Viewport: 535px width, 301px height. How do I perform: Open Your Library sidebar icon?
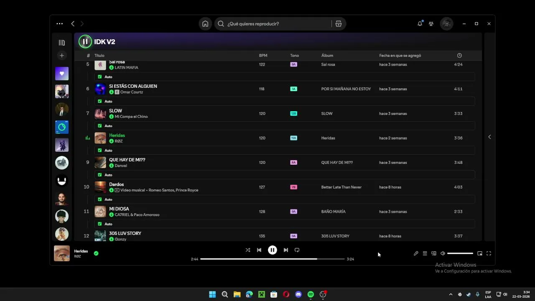coord(62,43)
